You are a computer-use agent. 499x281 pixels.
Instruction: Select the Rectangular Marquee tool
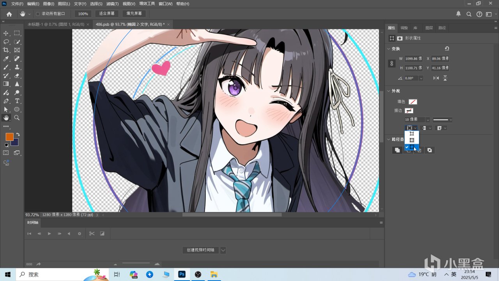pyautogui.click(x=17, y=33)
